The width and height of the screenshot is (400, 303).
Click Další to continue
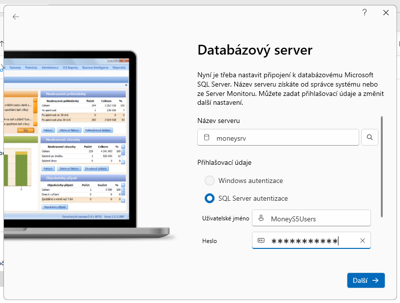[366, 280]
